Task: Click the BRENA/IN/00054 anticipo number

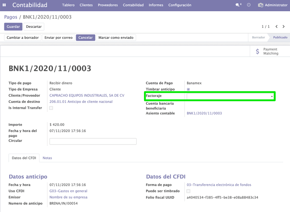Action: pyautogui.click(x=64, y=204)
